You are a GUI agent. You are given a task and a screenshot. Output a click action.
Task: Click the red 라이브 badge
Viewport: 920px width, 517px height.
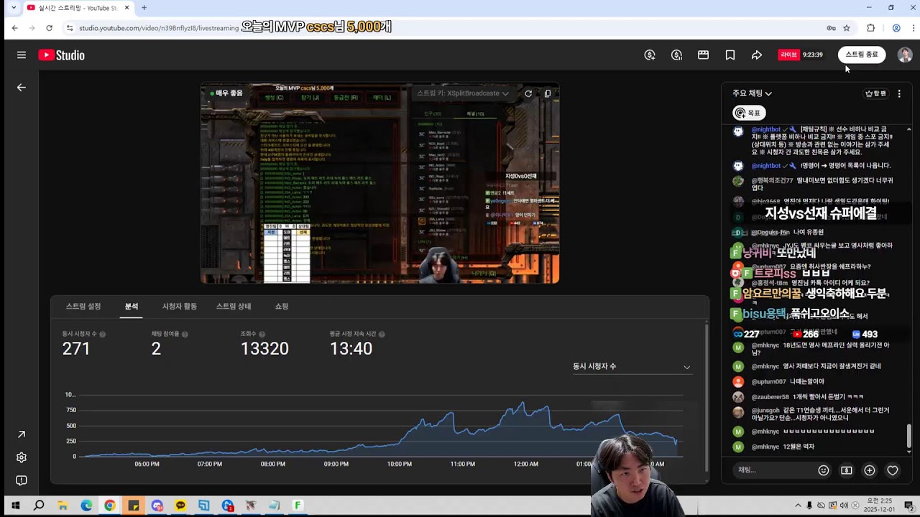point(789,55)
